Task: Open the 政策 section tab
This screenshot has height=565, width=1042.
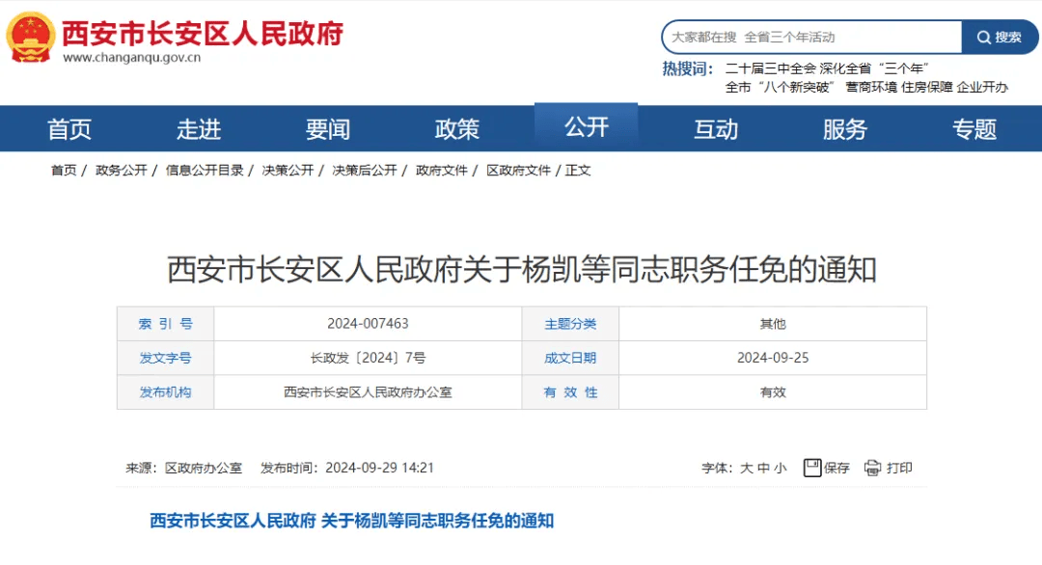Action: (x=456, y=128)
